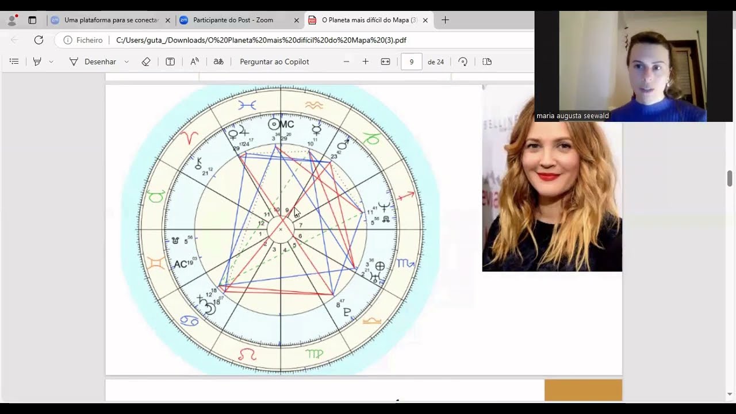Rotate the PDF page
Image resolution: width=736 pixels, height=414 pixels.
(463, 62)
